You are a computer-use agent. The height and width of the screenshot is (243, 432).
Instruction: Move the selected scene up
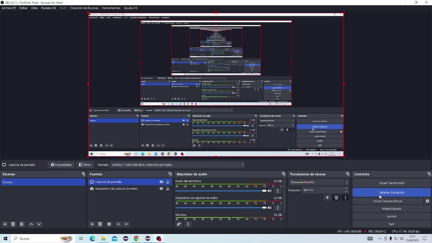pyautogui.click(x=31, y=224)
